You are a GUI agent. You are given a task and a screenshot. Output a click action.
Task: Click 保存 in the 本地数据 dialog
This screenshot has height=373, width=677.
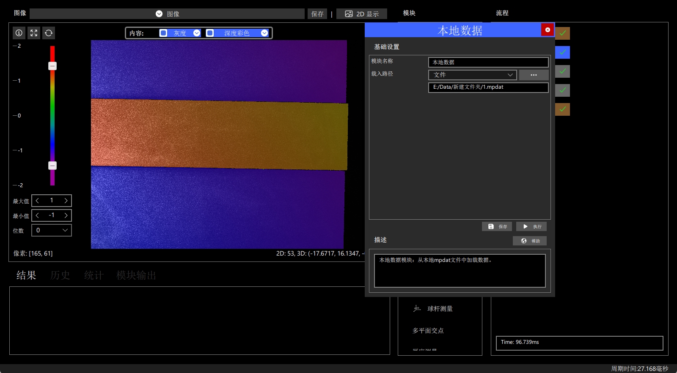(x=497, y=226)
